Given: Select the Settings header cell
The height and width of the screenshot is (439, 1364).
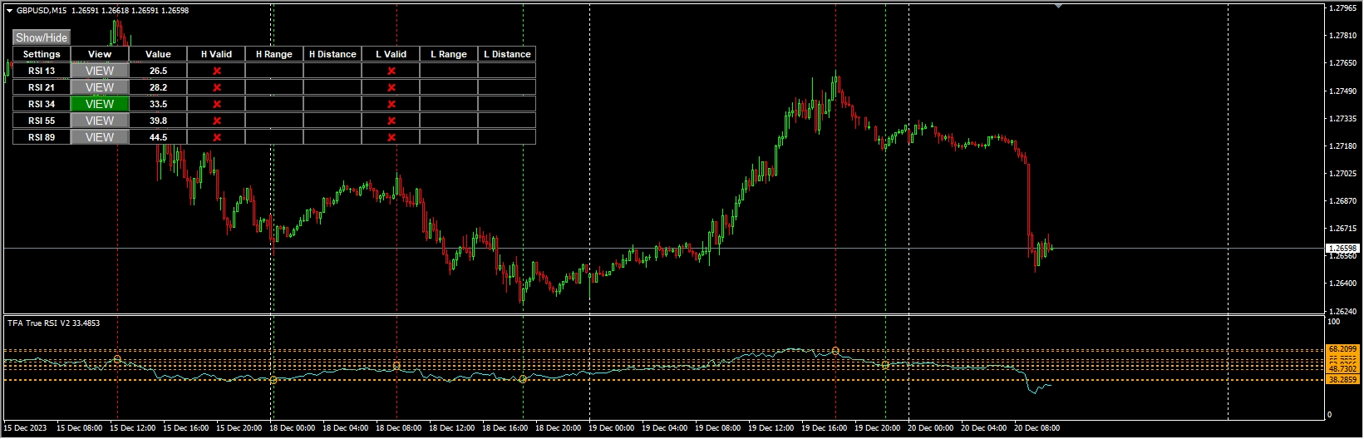Looking at the screenshot, I should click(x=42, y=54).
